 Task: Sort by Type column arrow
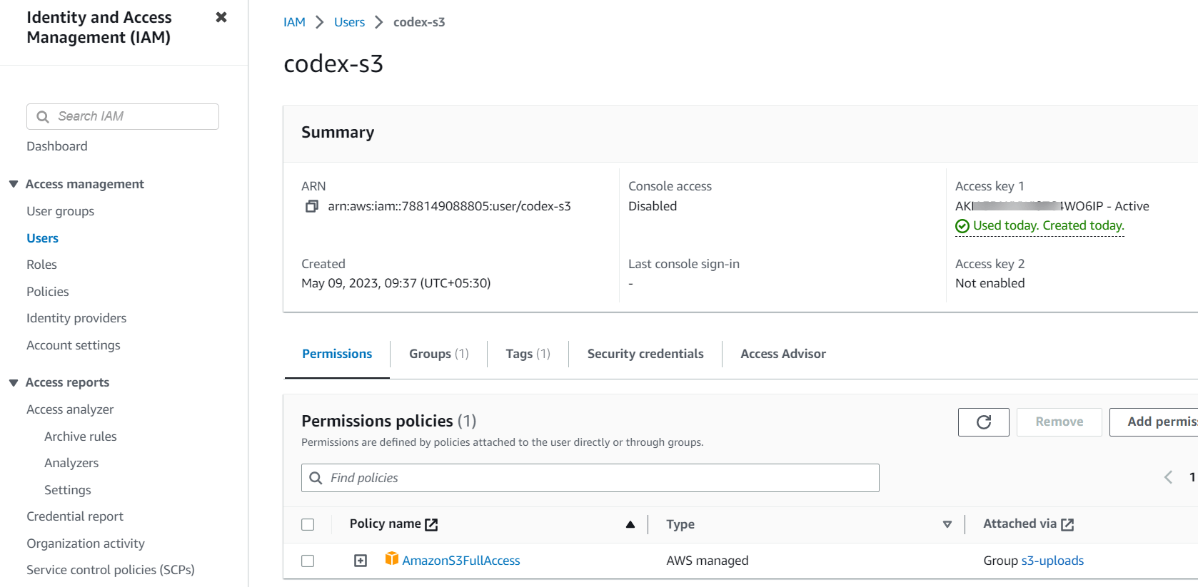947,525
